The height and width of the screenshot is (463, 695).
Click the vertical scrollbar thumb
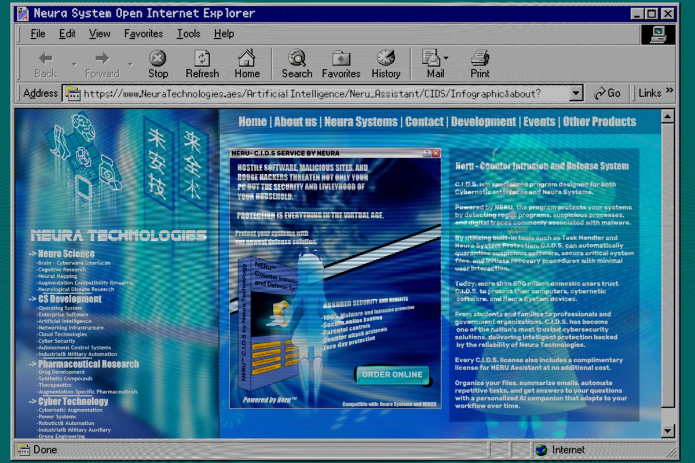coord(668,266)
